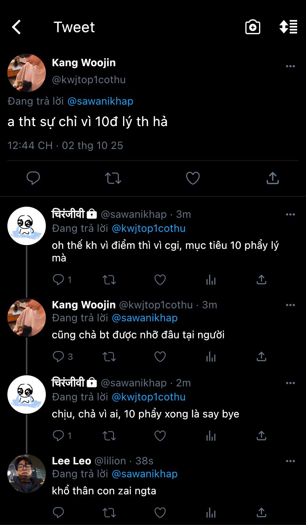The height and width of the screenshot is (525, 306).
Task: Retweet the main tweet about 10đ lý
Action: coord(113,178)
